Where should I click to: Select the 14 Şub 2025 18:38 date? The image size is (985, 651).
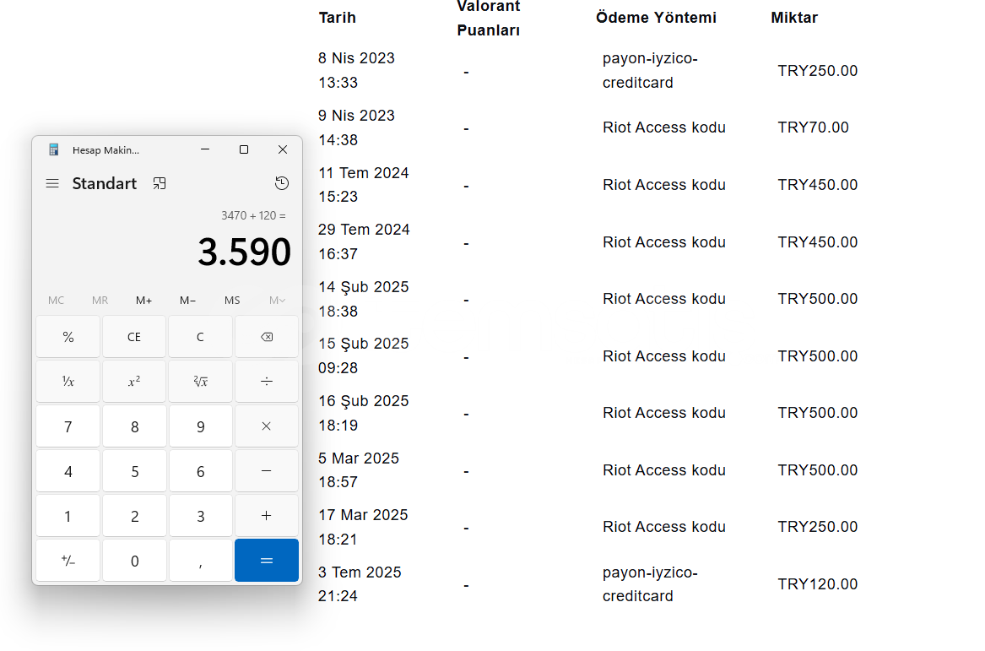pos(363,299)
